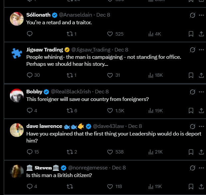Expand more options for Steven's tweet
This screenshot has height=195, width=206.
click(x=201, y=168)
